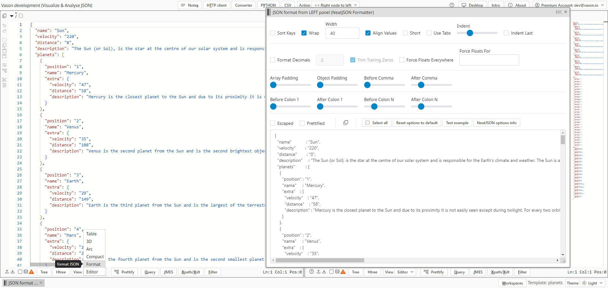
Task: Uncheck the Align Values checkbox
Action: 368,33
